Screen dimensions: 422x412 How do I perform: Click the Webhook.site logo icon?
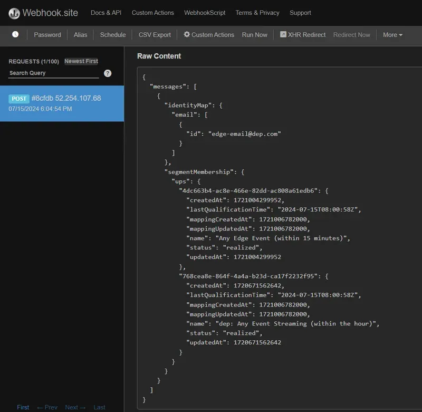click(14, 13)
